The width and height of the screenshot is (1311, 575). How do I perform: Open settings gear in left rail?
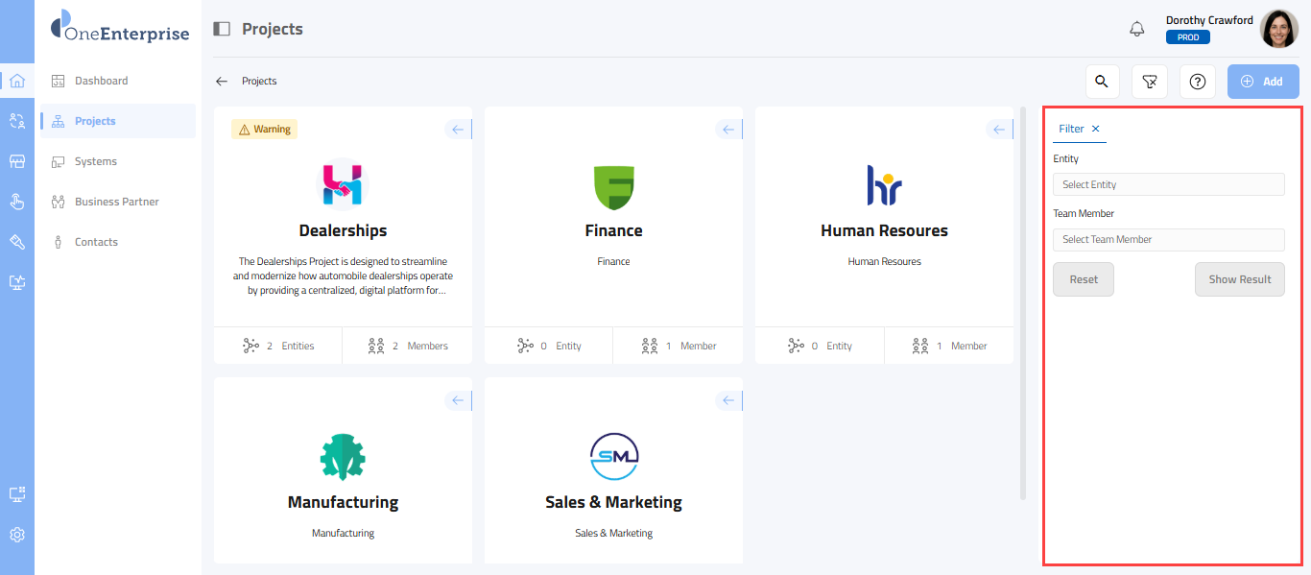pyautogui.click(x=17, y=535)
